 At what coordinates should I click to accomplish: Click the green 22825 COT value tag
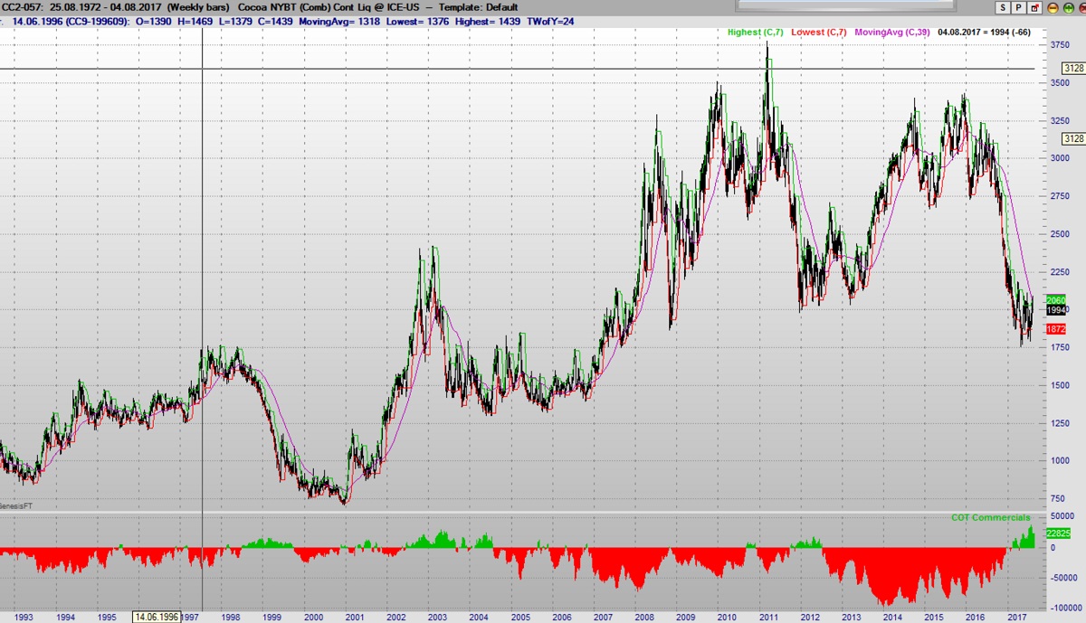point(1058,533)
